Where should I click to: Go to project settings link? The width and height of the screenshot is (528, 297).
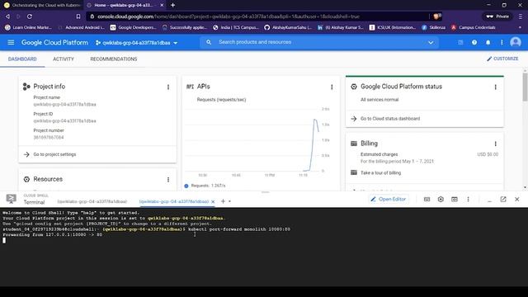pos(54,154)
